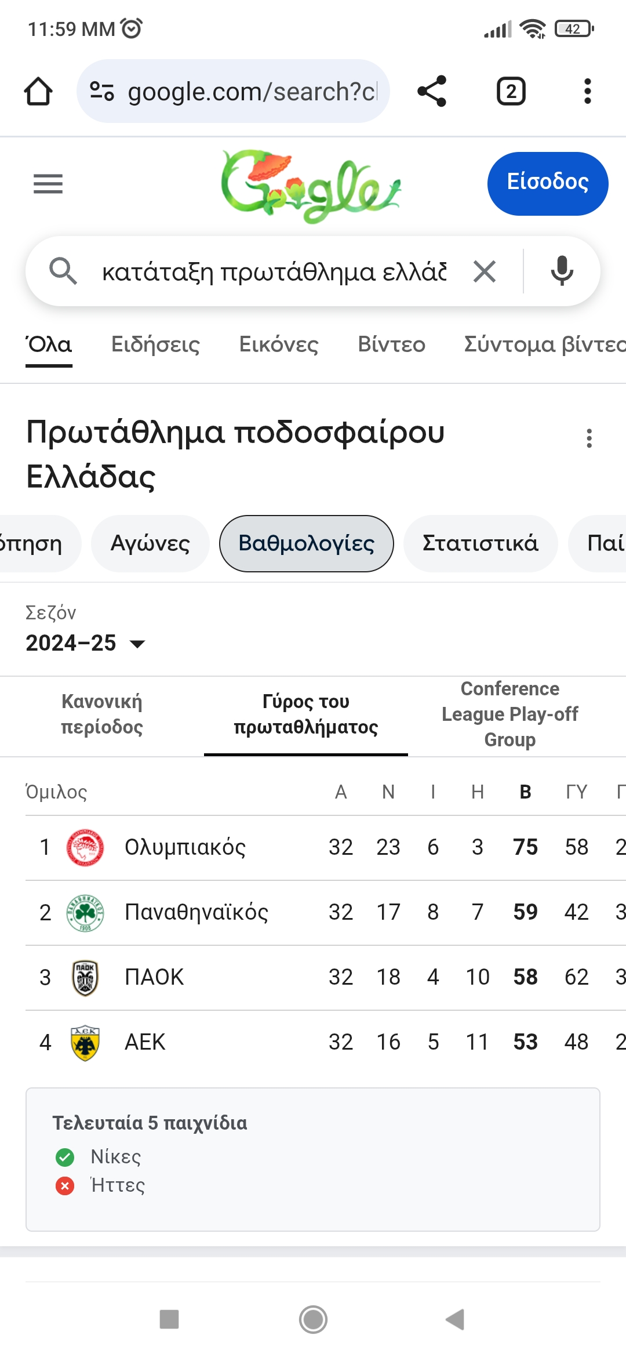
Task: Select the Βαθμολογίες chip
Action: tap(306, 543)
